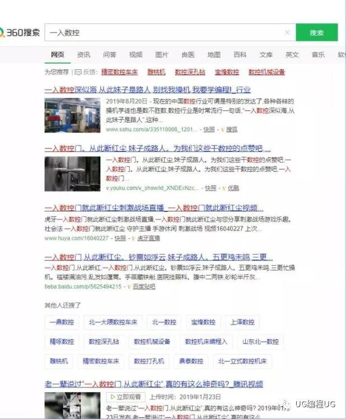Click the 虎牙直播 source link

[x=148, y=238]
